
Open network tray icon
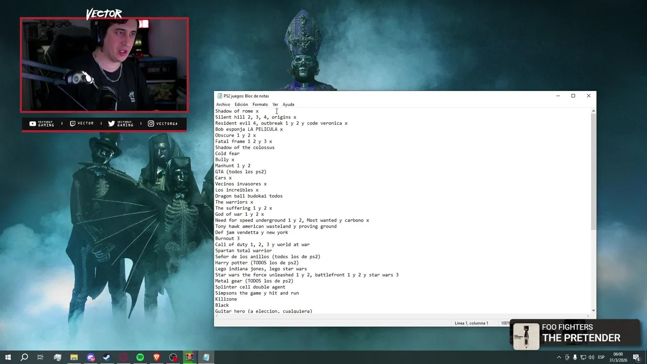(x=583, y=357)
